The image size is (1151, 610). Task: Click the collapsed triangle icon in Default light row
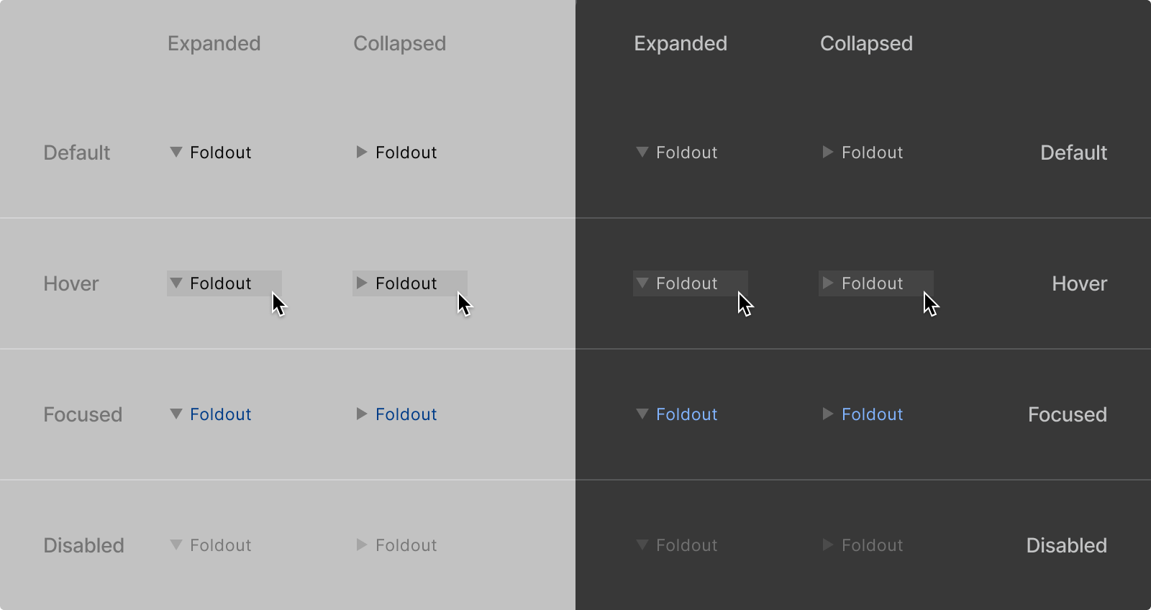[x=361, y=152]
